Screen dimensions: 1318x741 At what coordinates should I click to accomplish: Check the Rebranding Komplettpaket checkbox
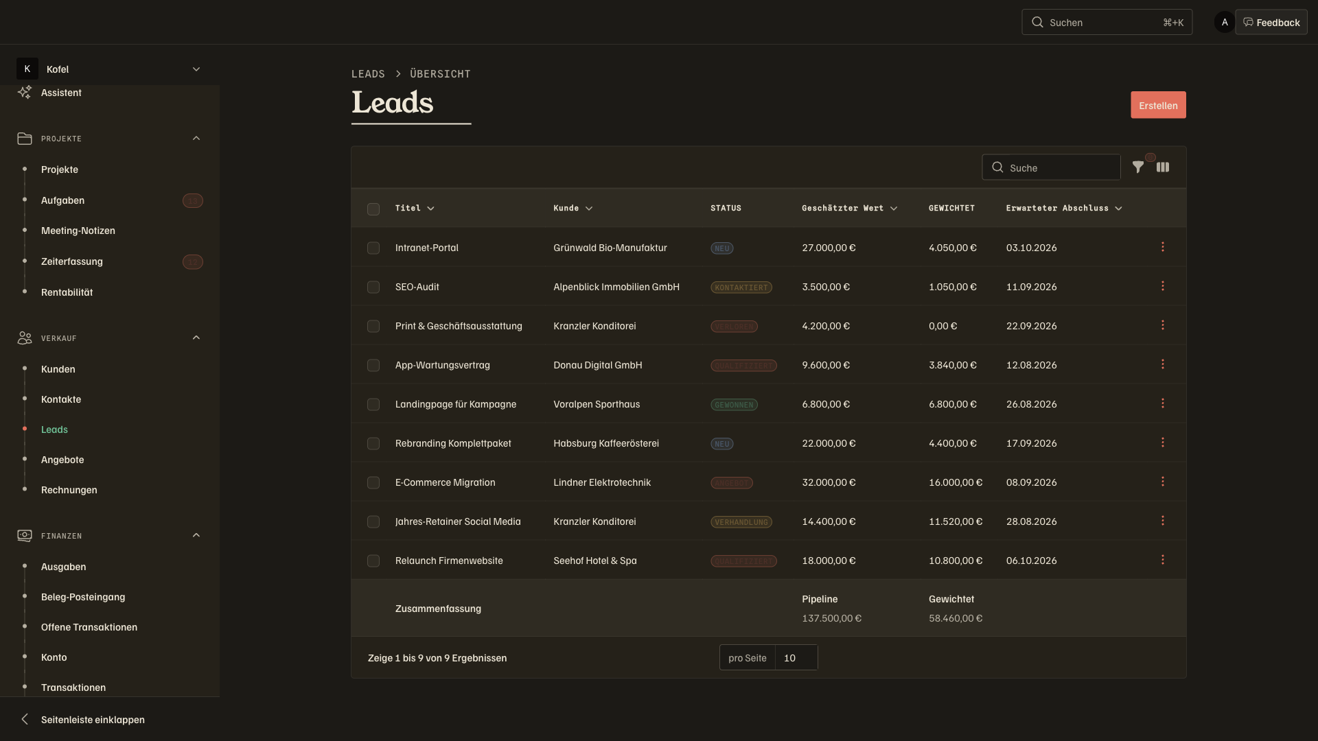click(373, 444)
